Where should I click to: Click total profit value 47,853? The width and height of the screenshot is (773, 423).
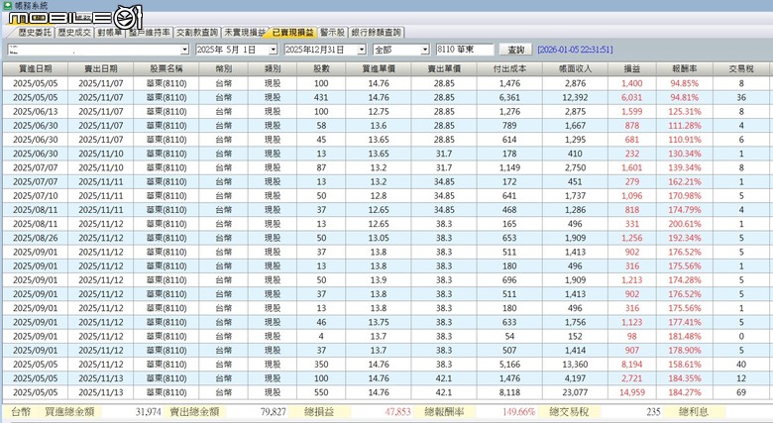397,412
